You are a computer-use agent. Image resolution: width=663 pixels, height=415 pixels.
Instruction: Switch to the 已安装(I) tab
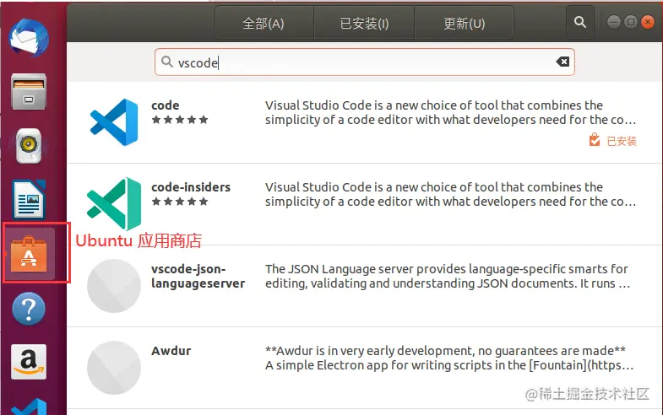pos(364,24)
